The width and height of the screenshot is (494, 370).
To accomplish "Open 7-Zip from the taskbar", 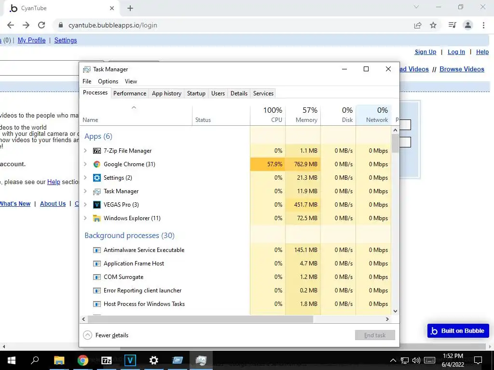I will click(x=107, y=360).
